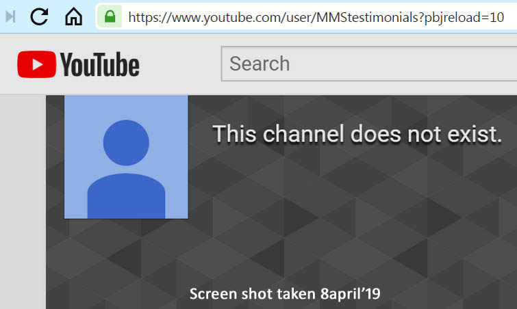Click the 'This channel does not exist.' message

click(x=357, y=134)
